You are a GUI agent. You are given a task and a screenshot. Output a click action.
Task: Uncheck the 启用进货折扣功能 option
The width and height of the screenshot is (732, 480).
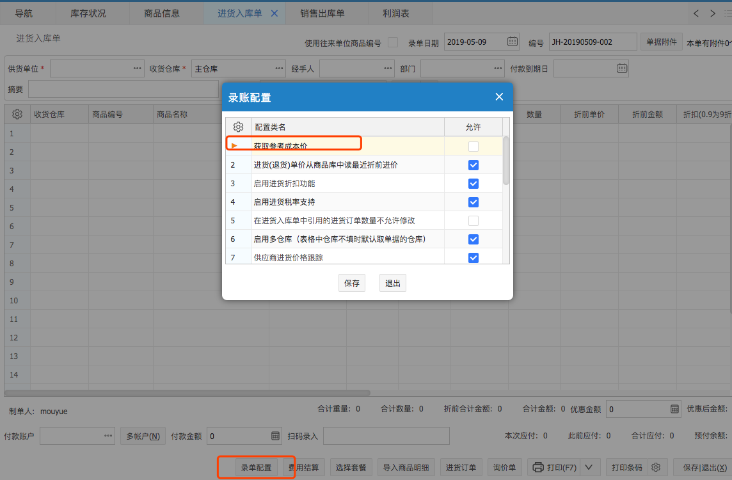[473, 184]
